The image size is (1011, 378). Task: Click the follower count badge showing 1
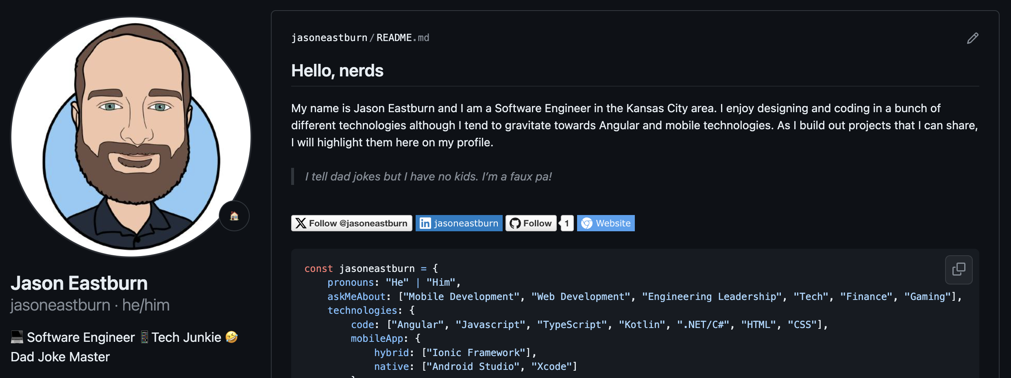567,223
